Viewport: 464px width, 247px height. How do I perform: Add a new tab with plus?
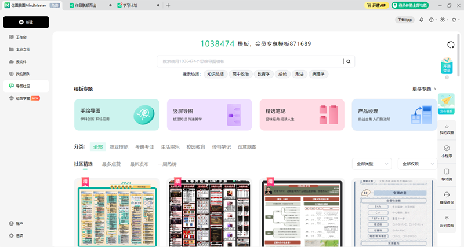[x=168, y=5]
